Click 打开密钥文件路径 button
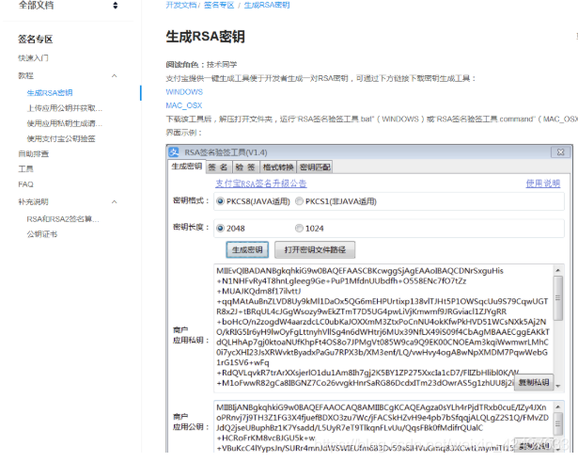 click(315, 250)
